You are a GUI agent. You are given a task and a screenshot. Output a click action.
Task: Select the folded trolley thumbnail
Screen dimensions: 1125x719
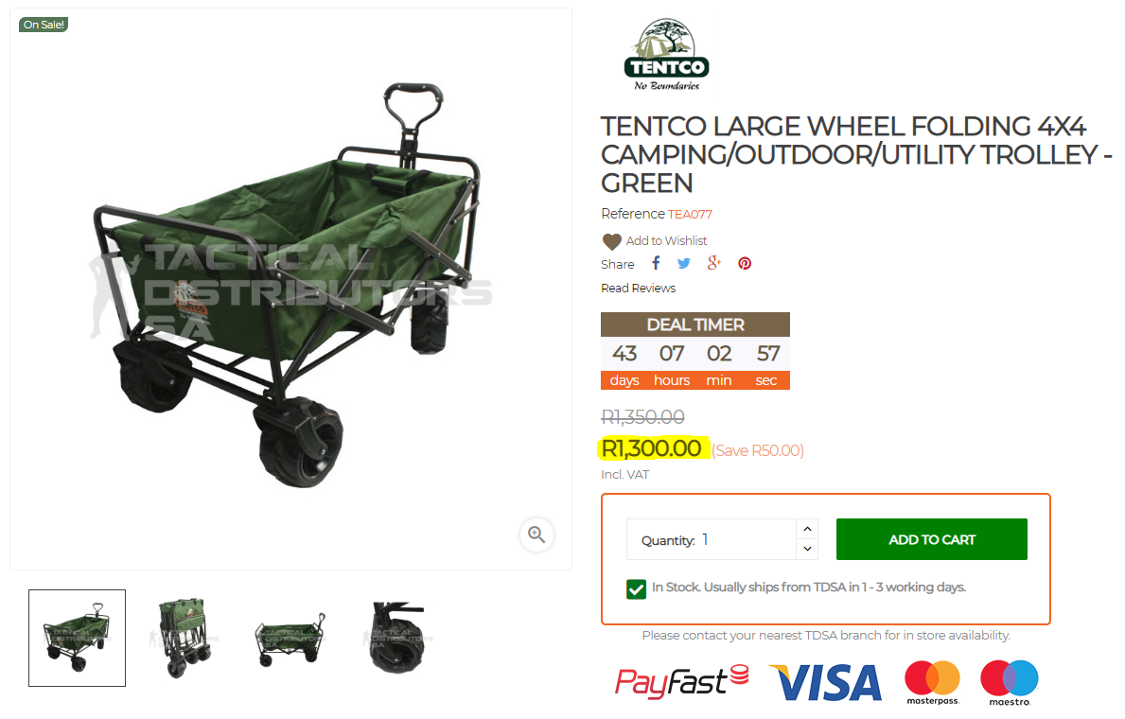(x=184, y=638)
